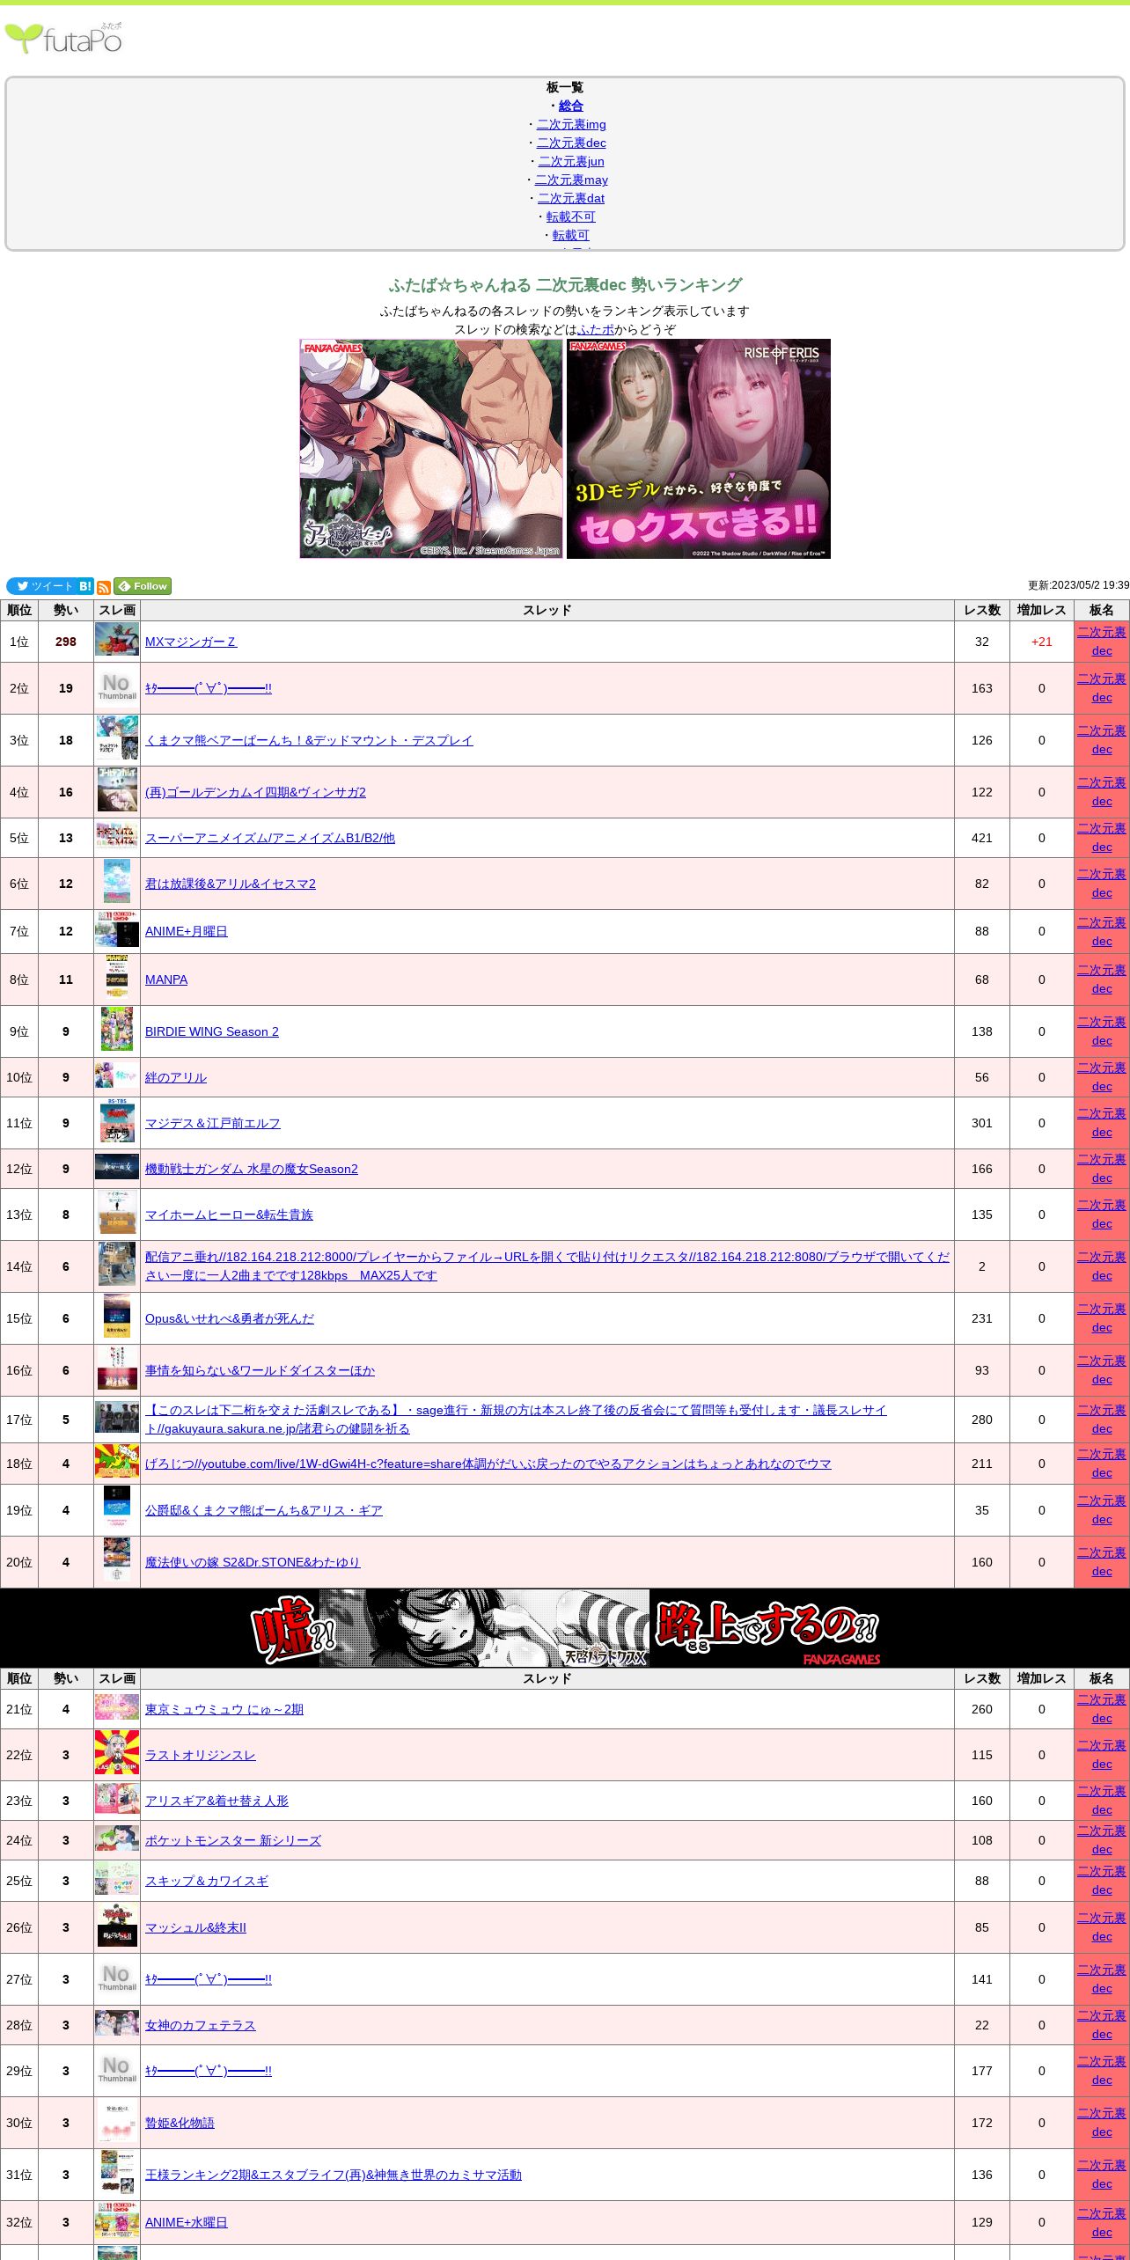
Task: Click the 勢い column header in first table
Action: [66, 610]
